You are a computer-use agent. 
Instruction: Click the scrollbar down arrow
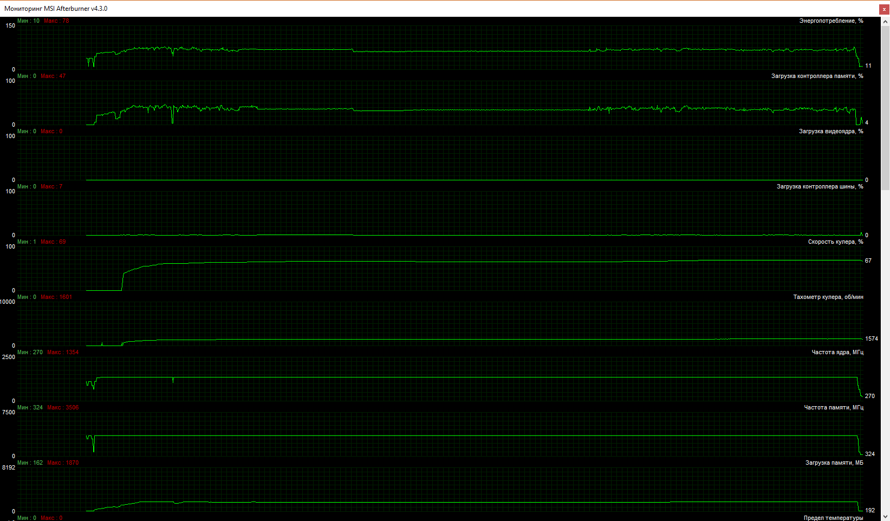(x=885, y=516)
